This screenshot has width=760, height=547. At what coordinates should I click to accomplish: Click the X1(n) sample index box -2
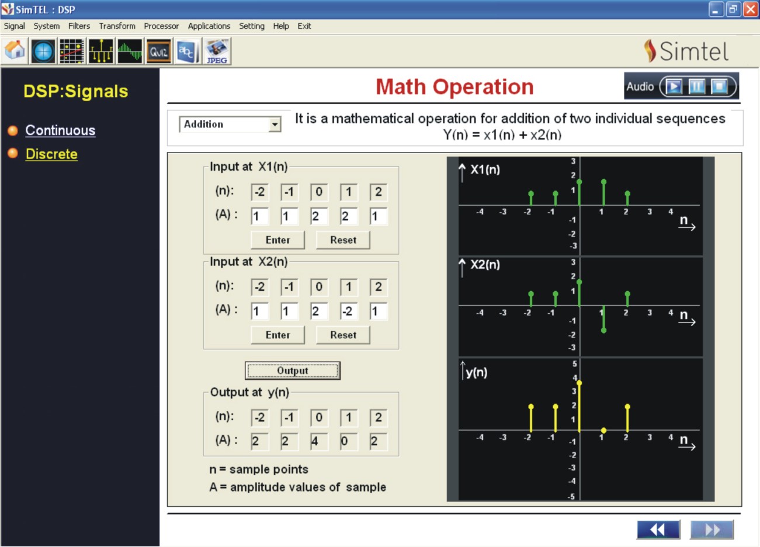tap(260, 192)
